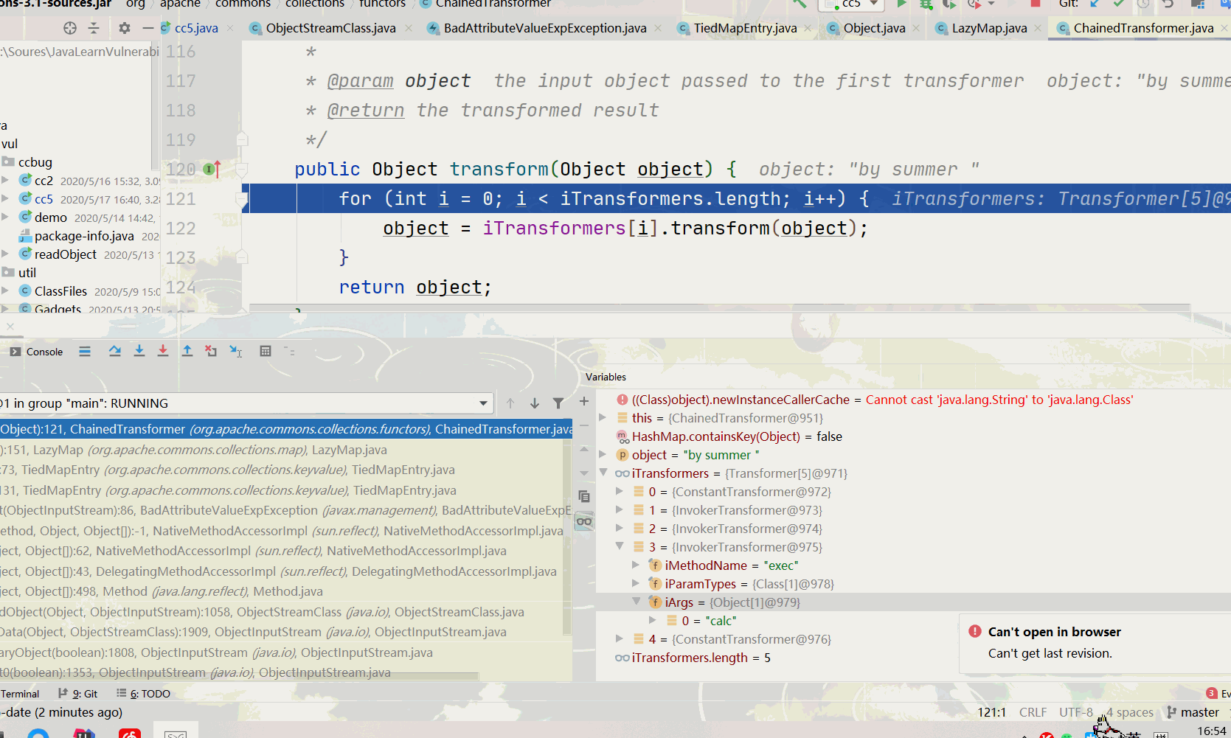Click the green Run button
Viewport: 1231px width, 738px height.
pos(901,4)
